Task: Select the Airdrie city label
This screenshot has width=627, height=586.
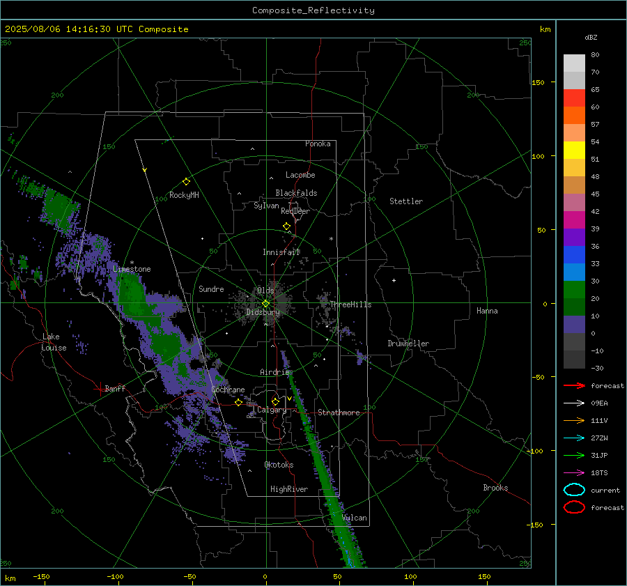Action: point(274,372)
